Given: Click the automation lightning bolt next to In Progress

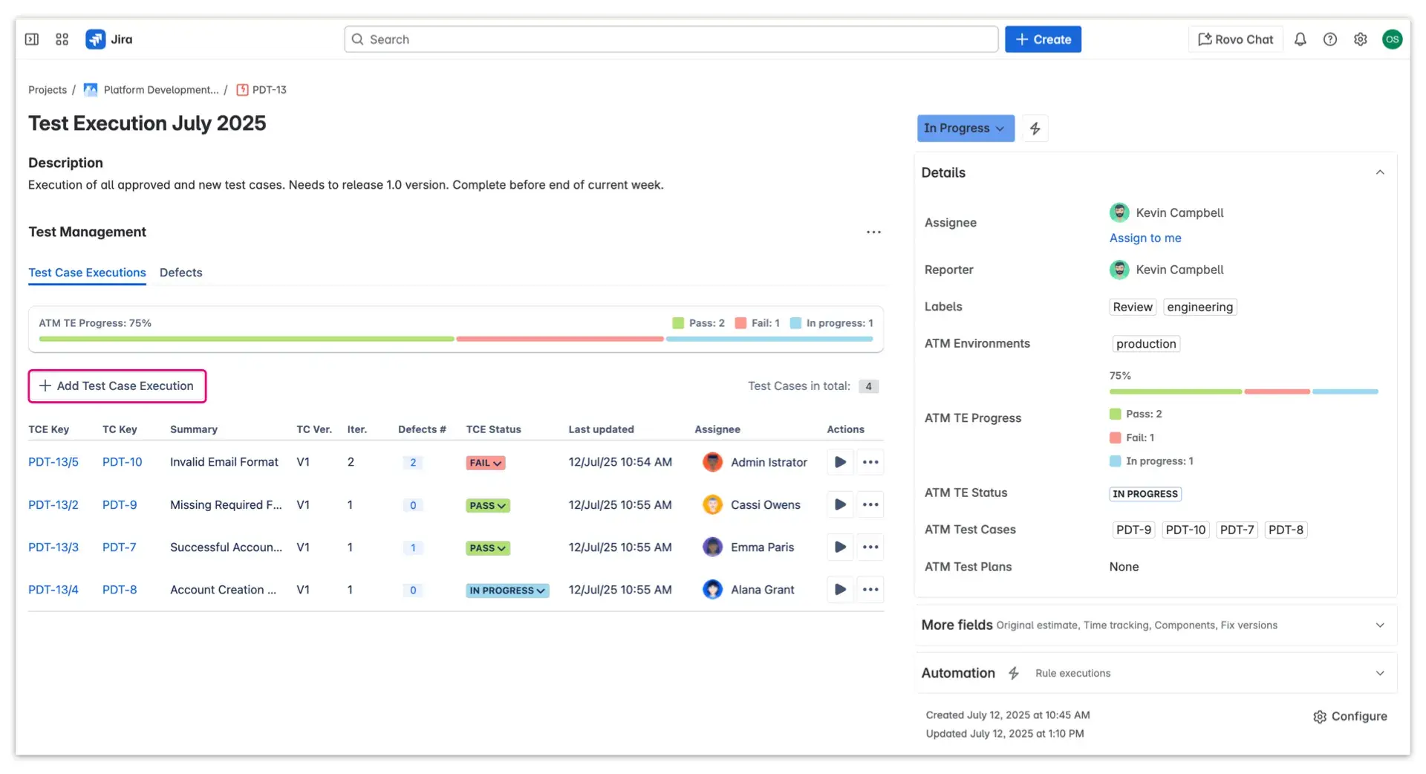Looking at the screenshot, I should point(1035,128).
